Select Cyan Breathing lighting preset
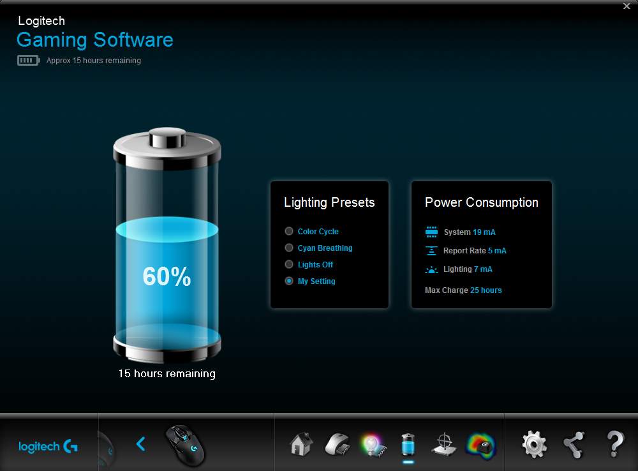 (289, 248)
